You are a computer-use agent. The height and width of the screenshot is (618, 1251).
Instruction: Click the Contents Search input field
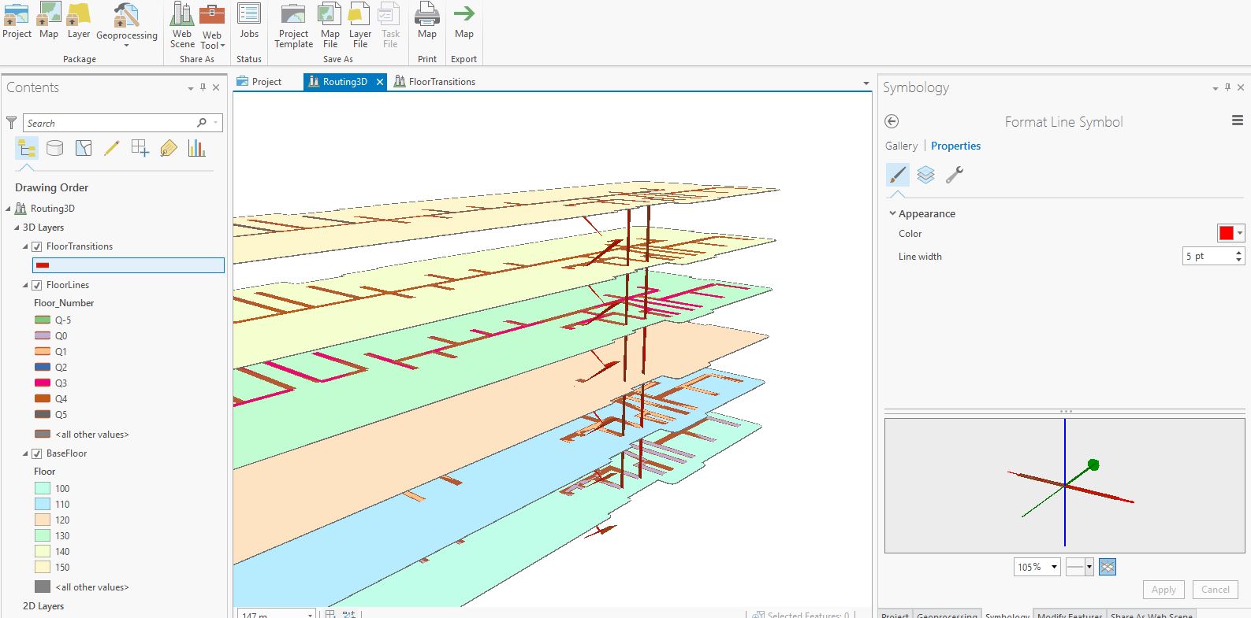[110, 123]
